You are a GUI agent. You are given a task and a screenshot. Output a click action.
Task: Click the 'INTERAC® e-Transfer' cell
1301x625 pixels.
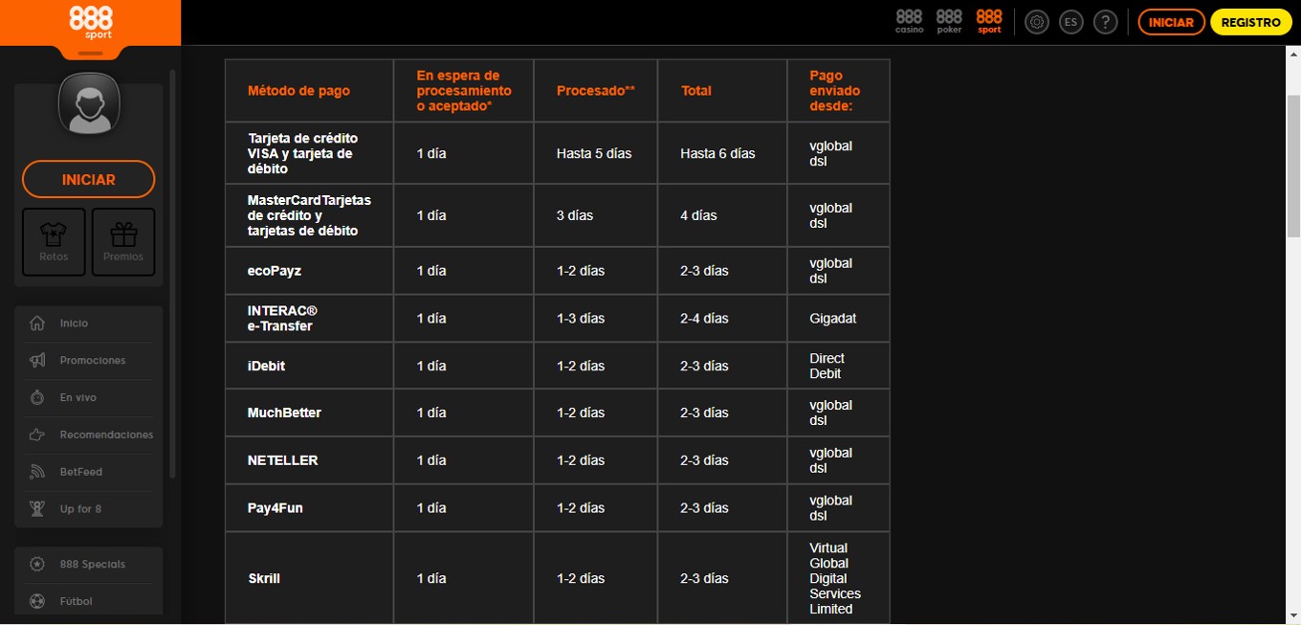point(309,319)
